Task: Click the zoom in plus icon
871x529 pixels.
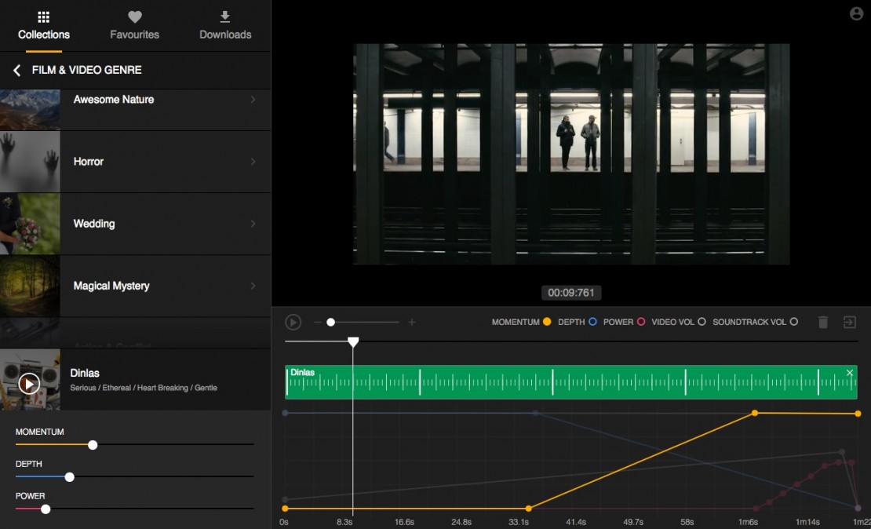Action: pos(412,322)
